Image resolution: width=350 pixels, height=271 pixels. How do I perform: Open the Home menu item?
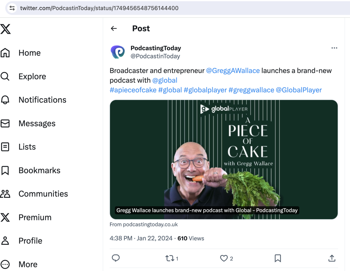29,53
